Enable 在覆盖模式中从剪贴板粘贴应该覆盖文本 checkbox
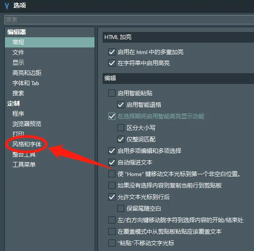 [x=112, y=231]
